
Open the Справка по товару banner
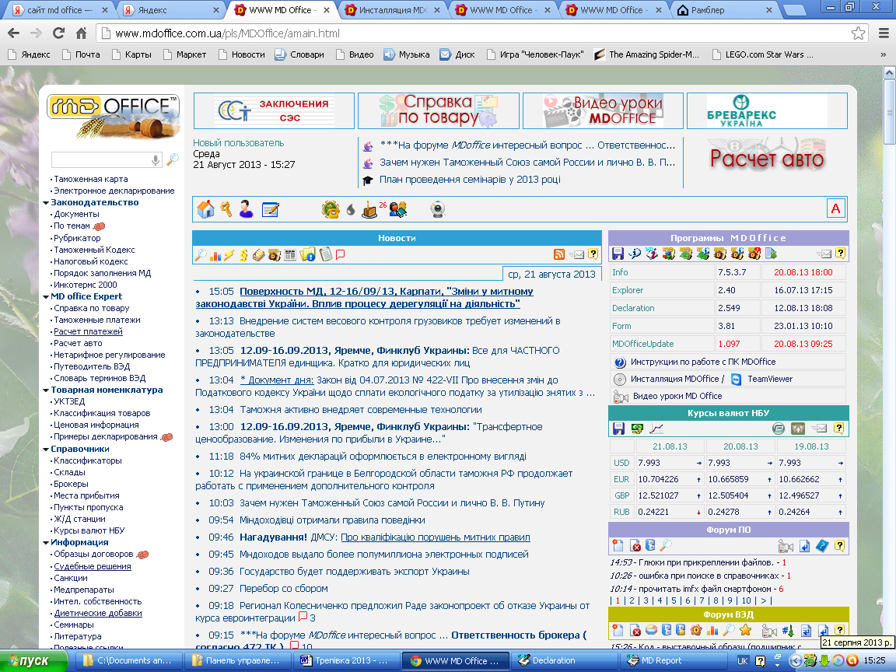click(439, 111)
